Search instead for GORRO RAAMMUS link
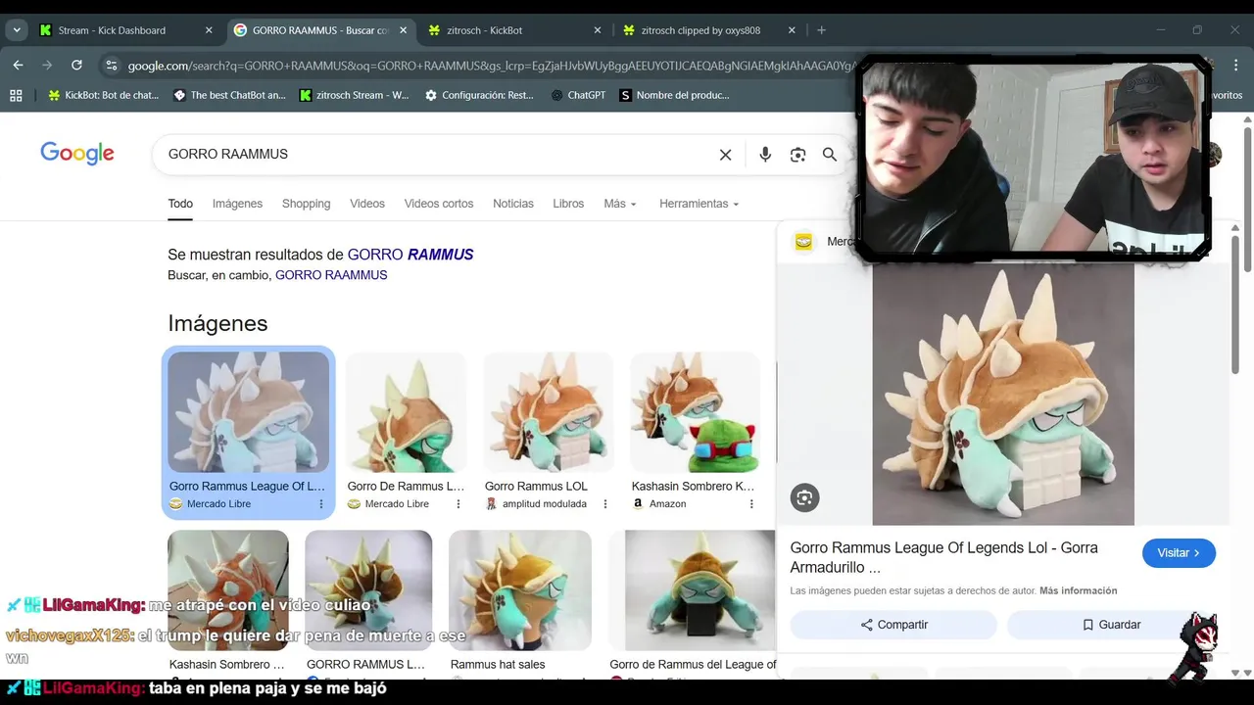This screenshot has height=705, width=1254. pos(331,275)
